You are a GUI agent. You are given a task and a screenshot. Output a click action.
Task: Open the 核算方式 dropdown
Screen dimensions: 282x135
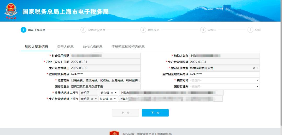coord(224,80)
